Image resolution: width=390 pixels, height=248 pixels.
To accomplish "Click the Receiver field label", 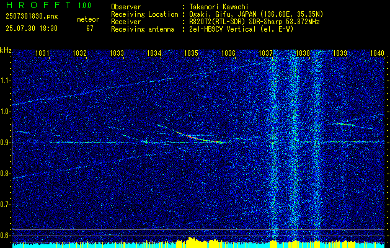I will coord(126,22).
